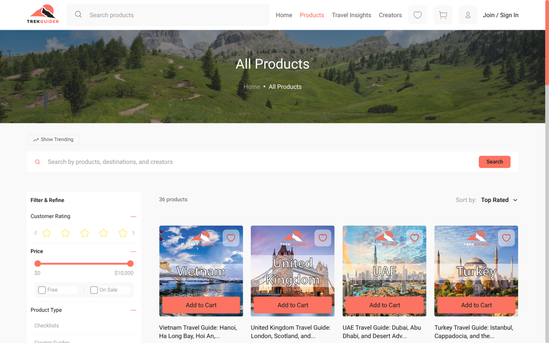Open the shopping cart icon
The image size is (549, 343).
pyautogui.click(x=443, y=15)
